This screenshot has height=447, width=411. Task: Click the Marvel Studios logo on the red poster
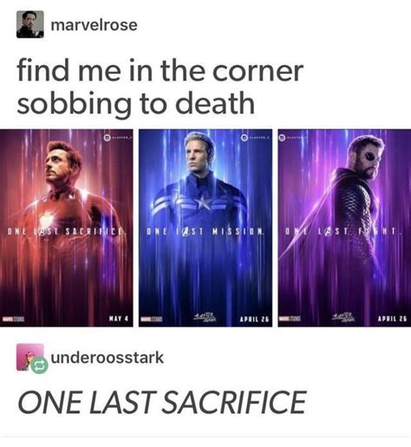pos(14,319)
